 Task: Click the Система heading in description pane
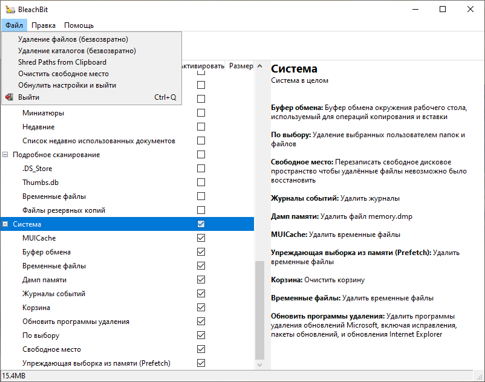coord(294,69)
